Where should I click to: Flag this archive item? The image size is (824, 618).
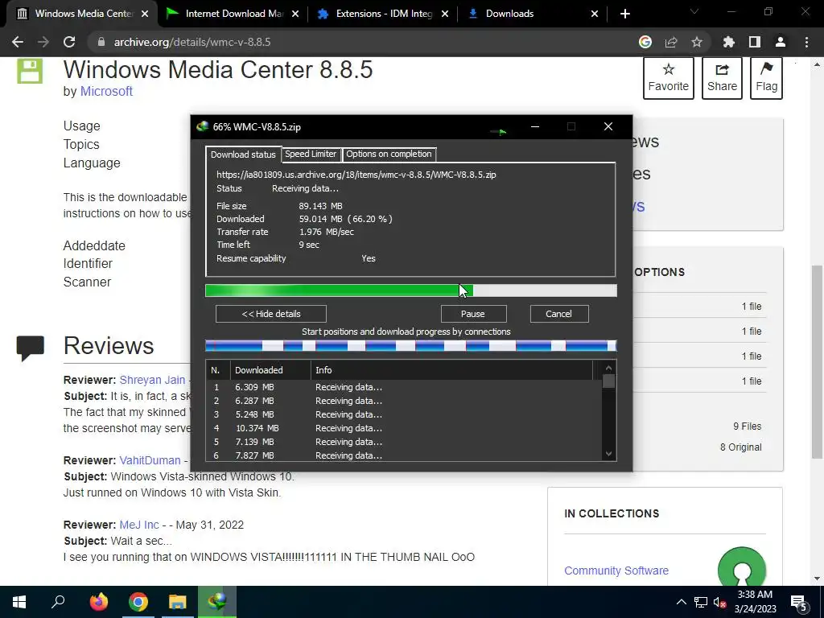coord(767,78)
